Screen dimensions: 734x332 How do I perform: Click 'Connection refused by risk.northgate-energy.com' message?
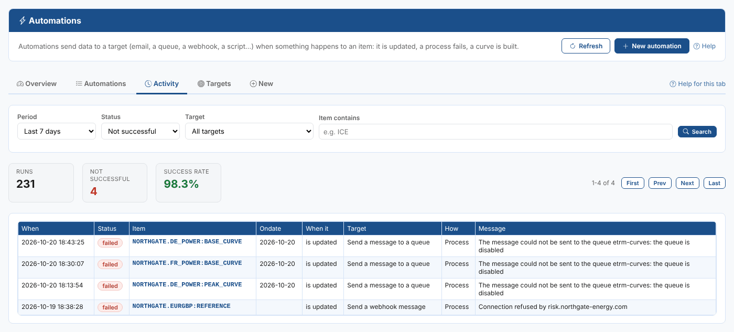coord(553,307)
